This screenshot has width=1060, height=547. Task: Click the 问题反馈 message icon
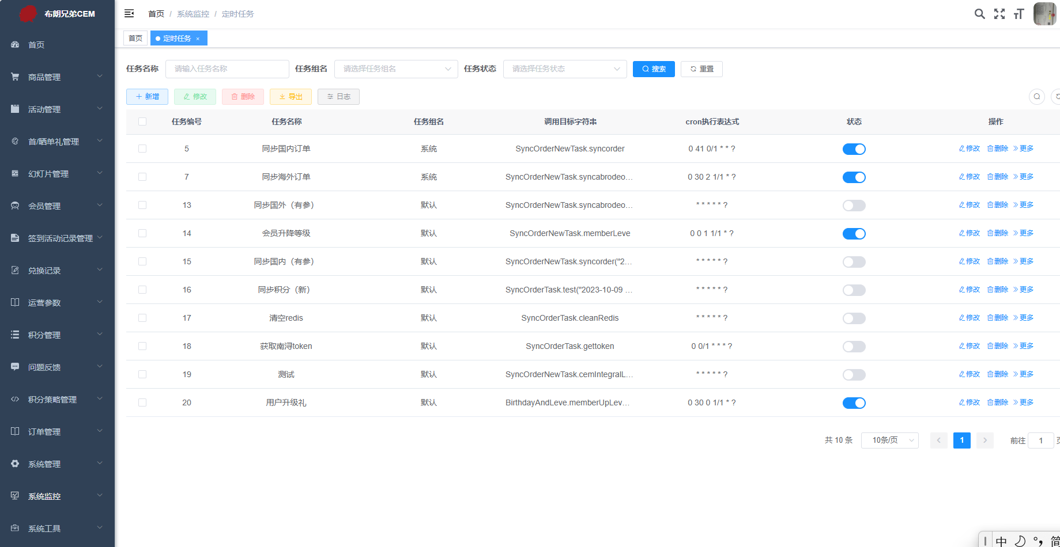coord(15,367)
